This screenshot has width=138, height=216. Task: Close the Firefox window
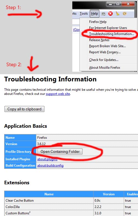[128, 4]
